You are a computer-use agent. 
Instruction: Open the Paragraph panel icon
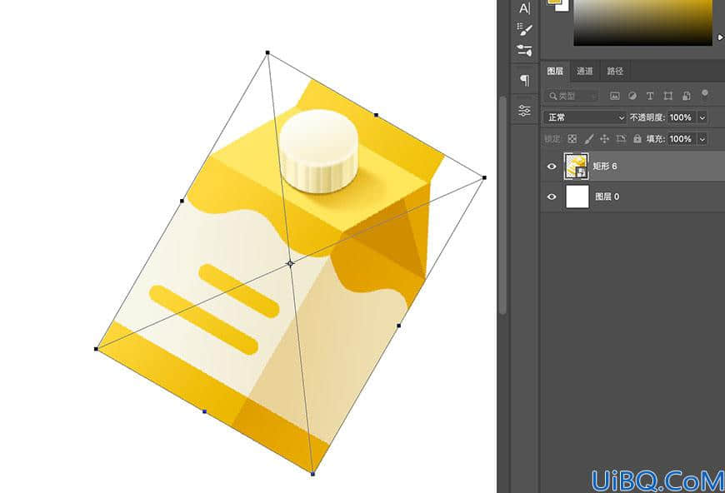click(x=524, y=81)
